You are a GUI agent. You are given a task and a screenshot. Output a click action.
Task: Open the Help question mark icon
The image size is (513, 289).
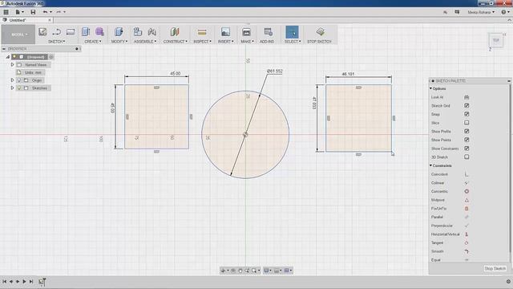pos(503,12)
